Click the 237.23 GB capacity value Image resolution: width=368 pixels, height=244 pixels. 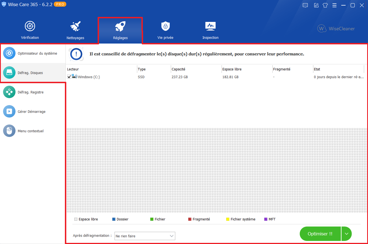point(180,77)
